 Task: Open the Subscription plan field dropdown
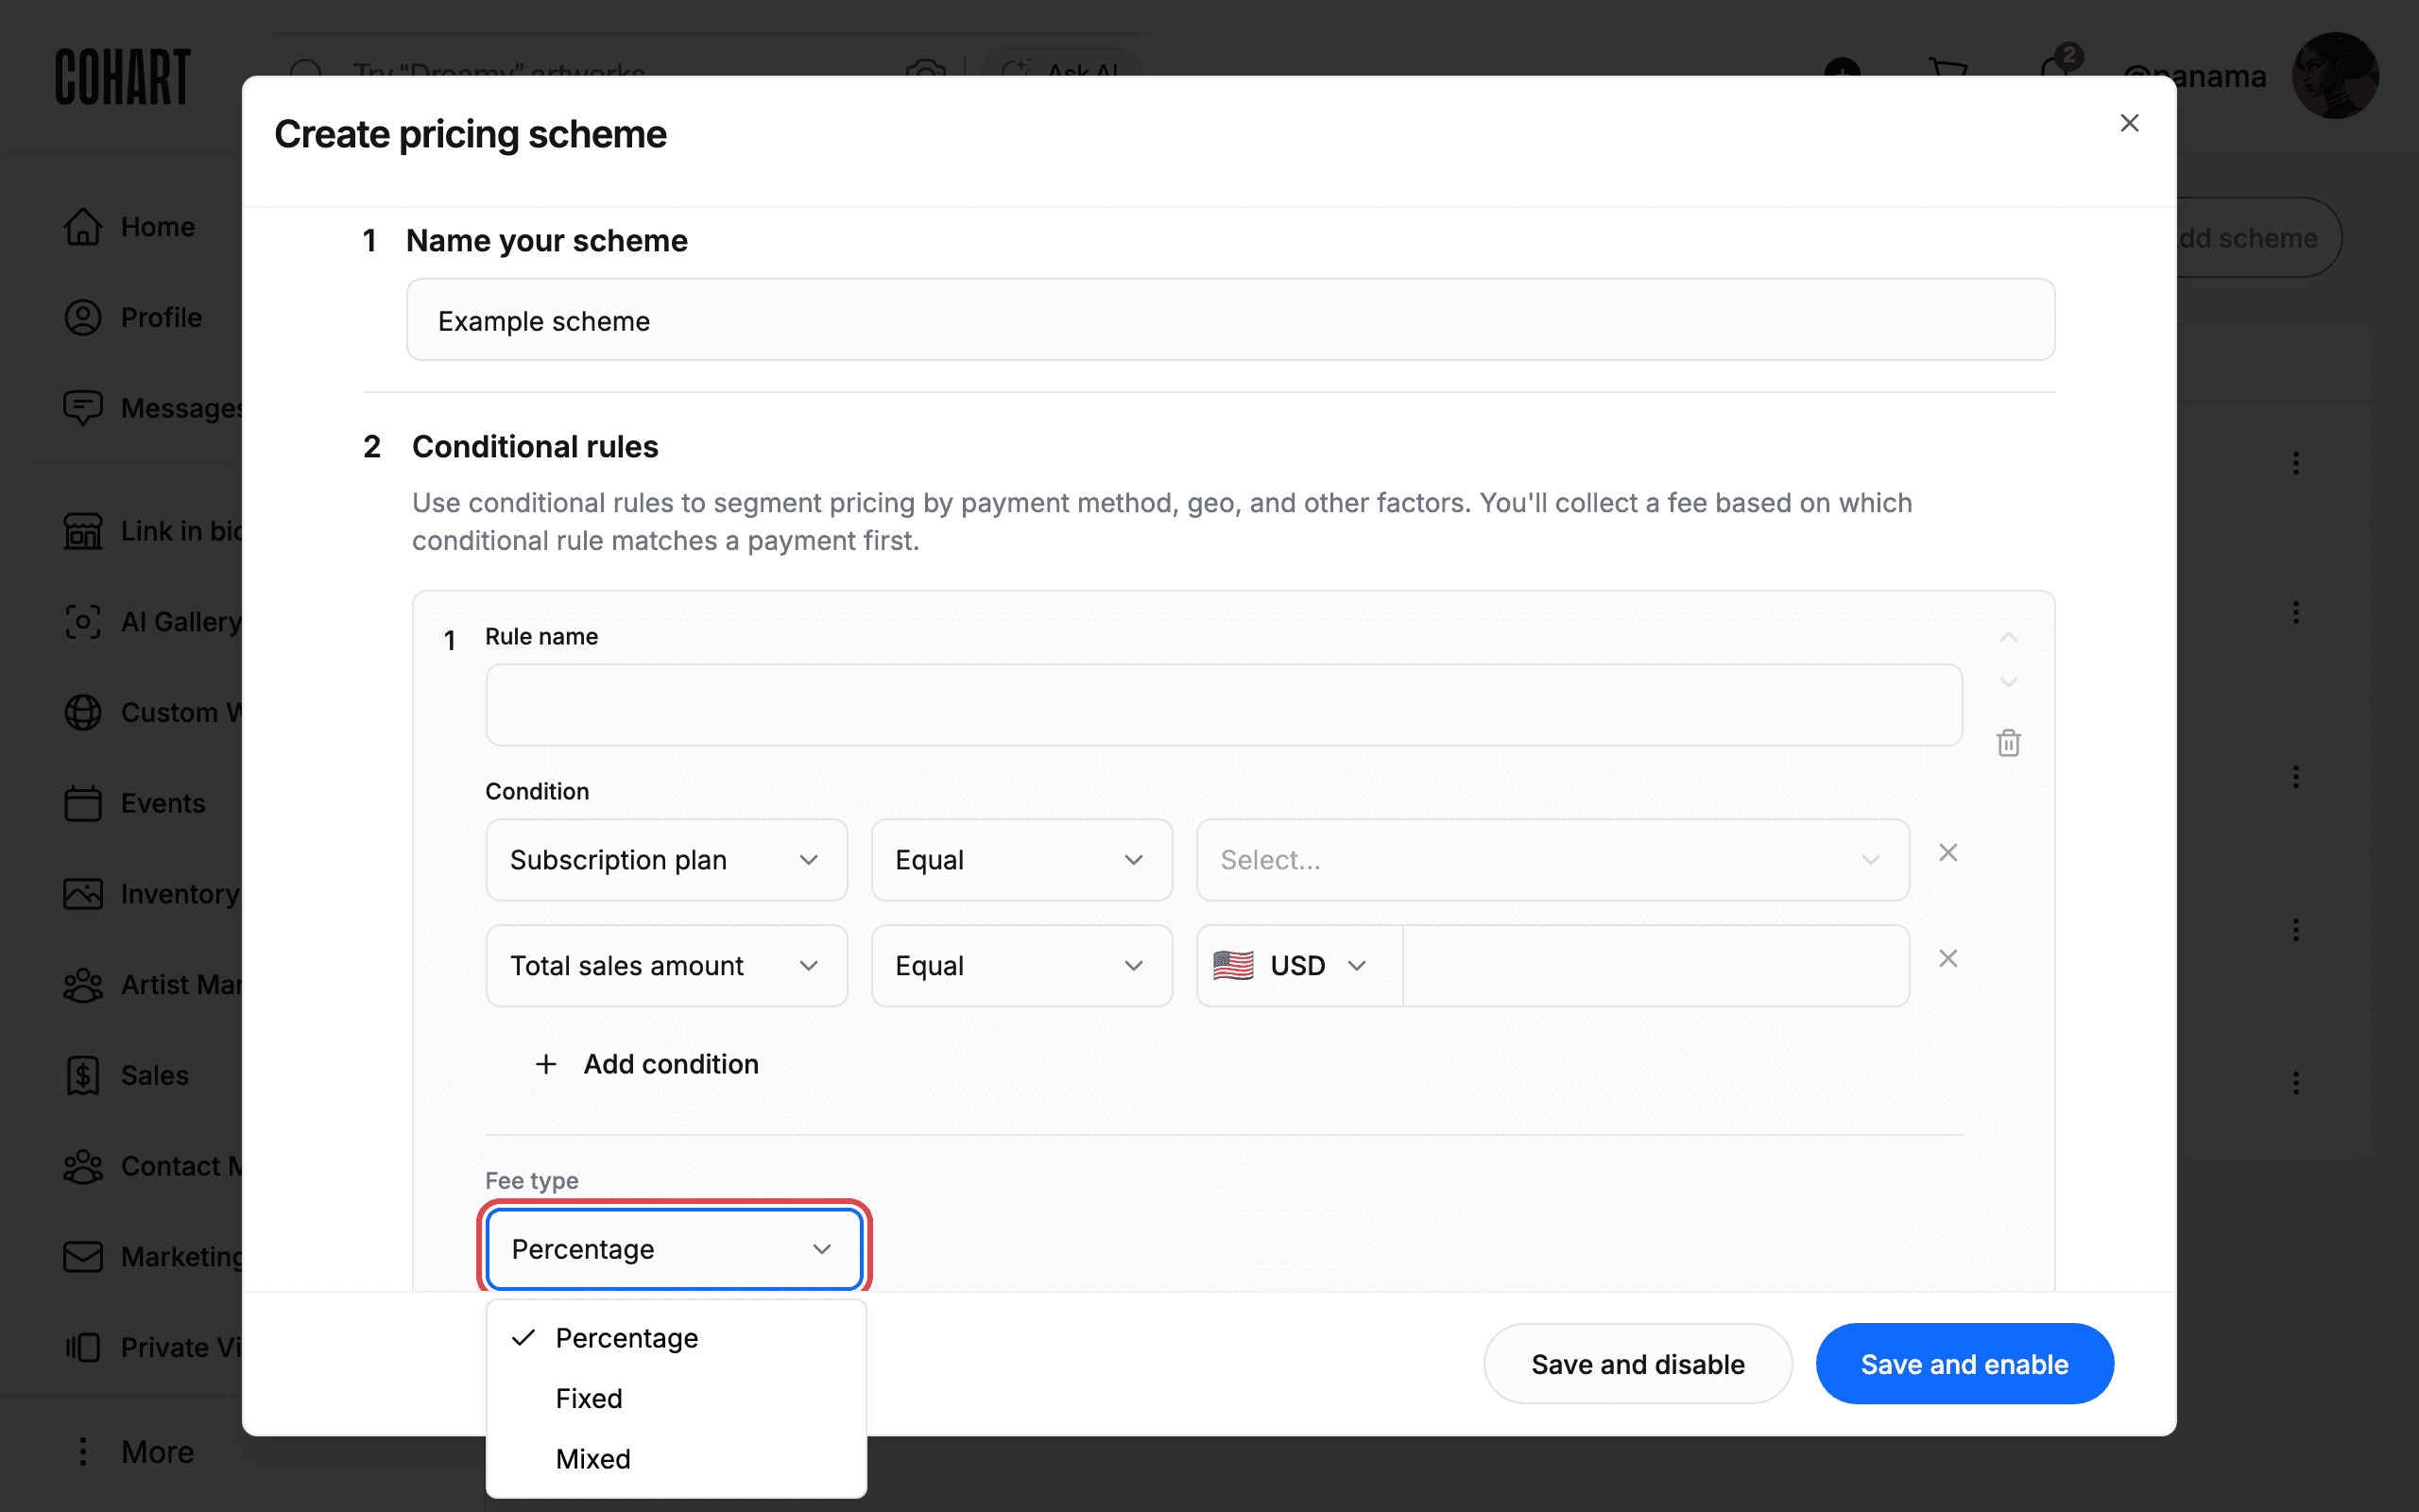coord(667,860)
